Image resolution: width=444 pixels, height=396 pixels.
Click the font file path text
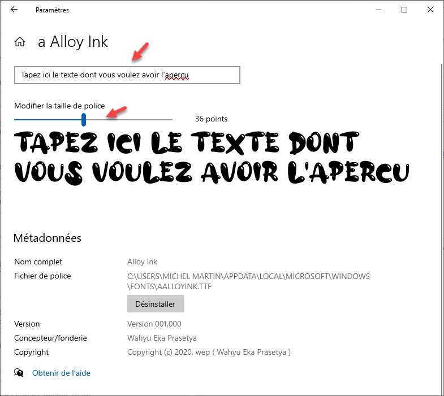click(248, 281)
